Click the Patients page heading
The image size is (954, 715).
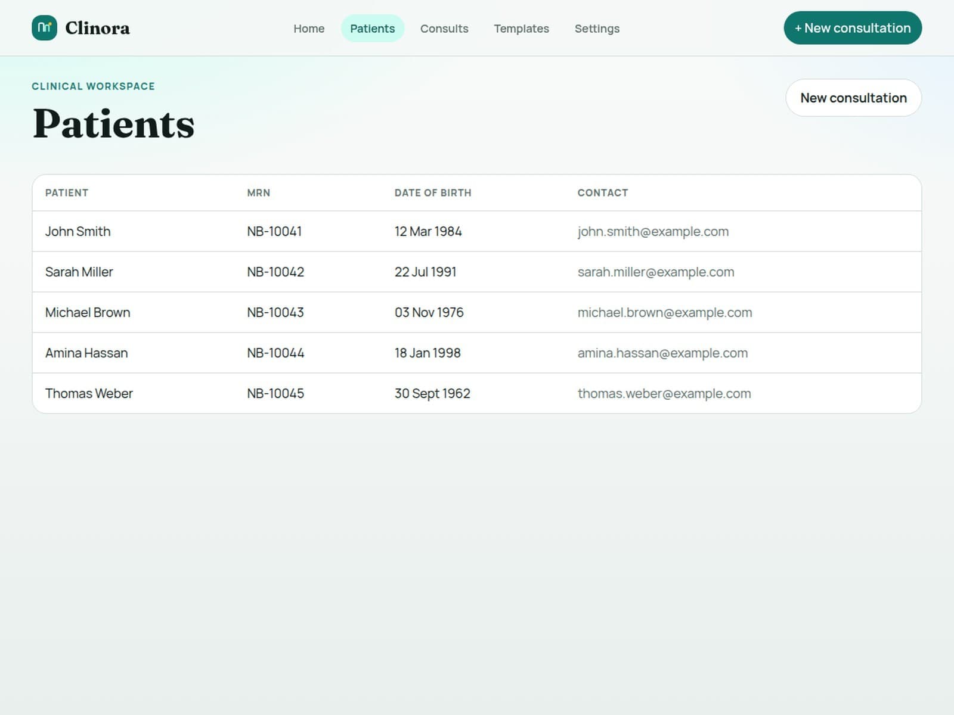coord(113,124)
